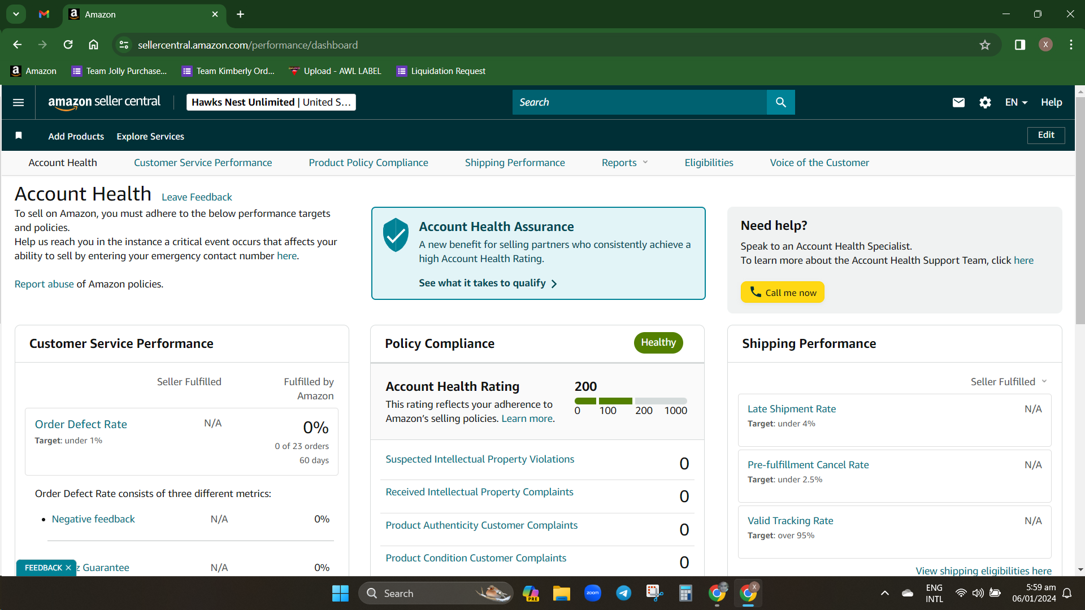Image resolution: width=1085 pixels, height=610 pixels.
Task: Click the Report abuse link
Action: coord(44,284)
